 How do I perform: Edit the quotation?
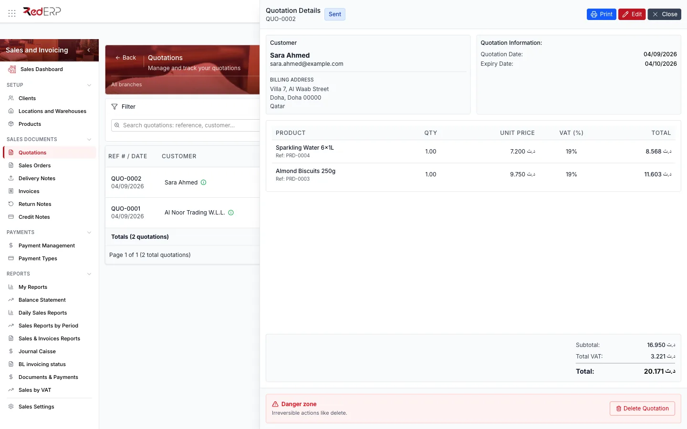click(632, 14)
